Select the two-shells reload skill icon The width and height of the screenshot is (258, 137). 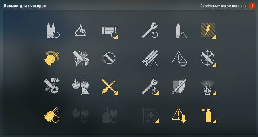(53, 30)
